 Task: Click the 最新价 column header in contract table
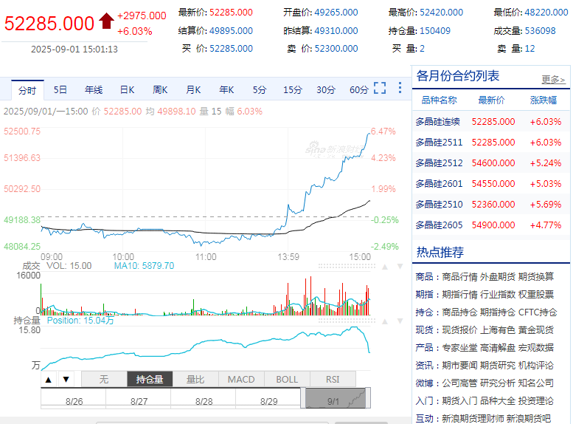tap(491, 100)
